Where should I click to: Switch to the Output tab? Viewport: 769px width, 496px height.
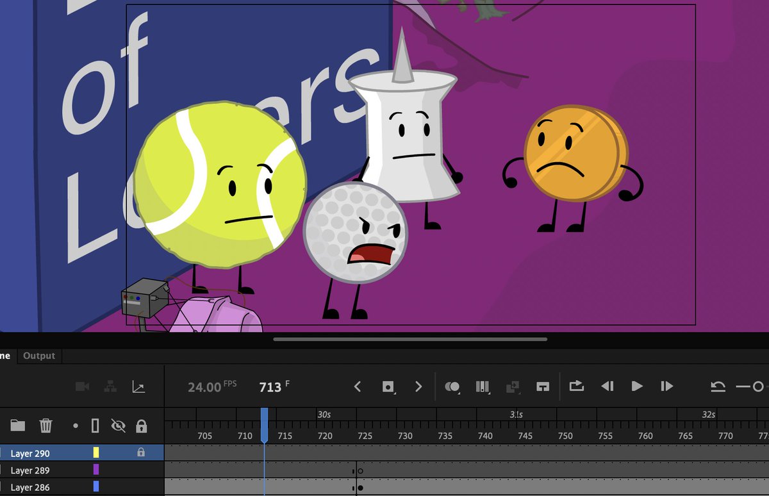(39, 356)
